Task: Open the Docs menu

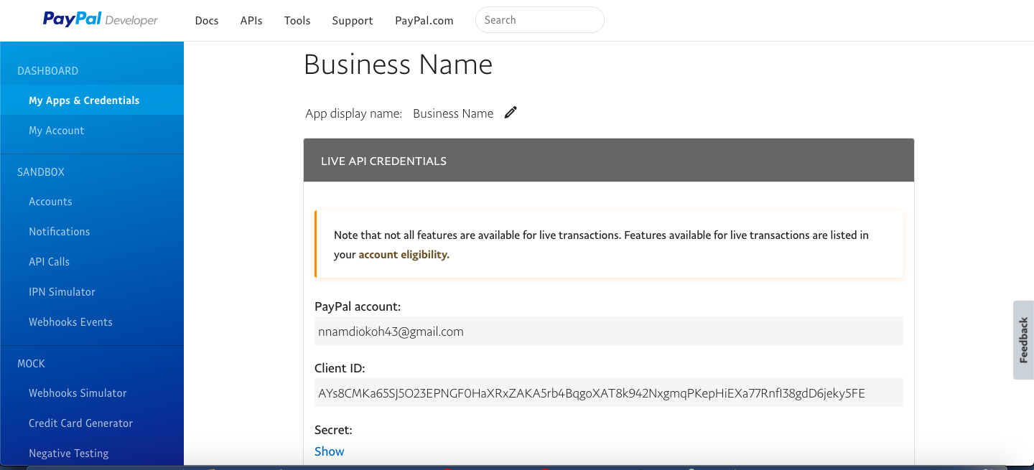Action: (x=207, y=20)
